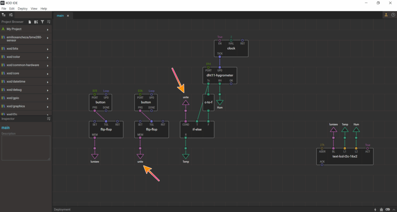The height and width of the screenshot is (212, 397).
Task: Select the if-else node
Action: coord(197,130)
